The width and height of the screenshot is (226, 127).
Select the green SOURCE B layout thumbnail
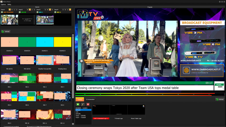click(x=27, y=42)
